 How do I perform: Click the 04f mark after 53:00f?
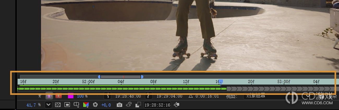(316, 82)
